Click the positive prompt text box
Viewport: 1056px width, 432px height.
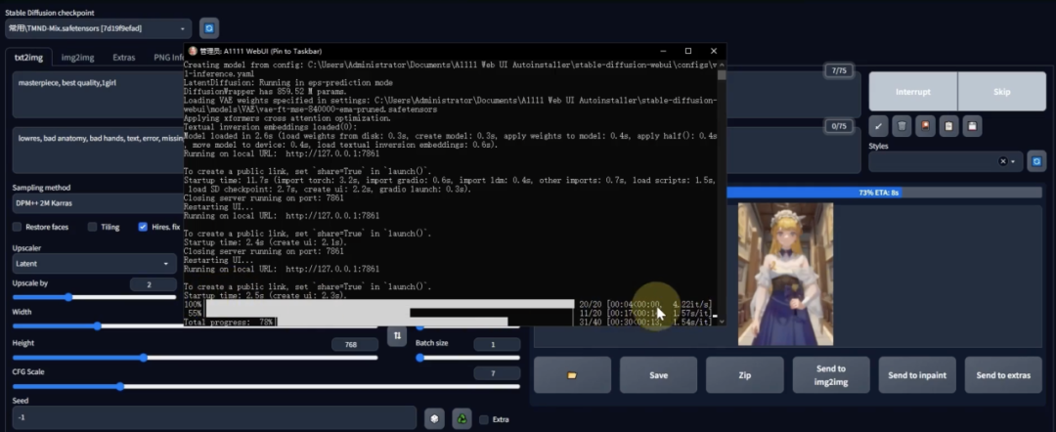[98, 94]
